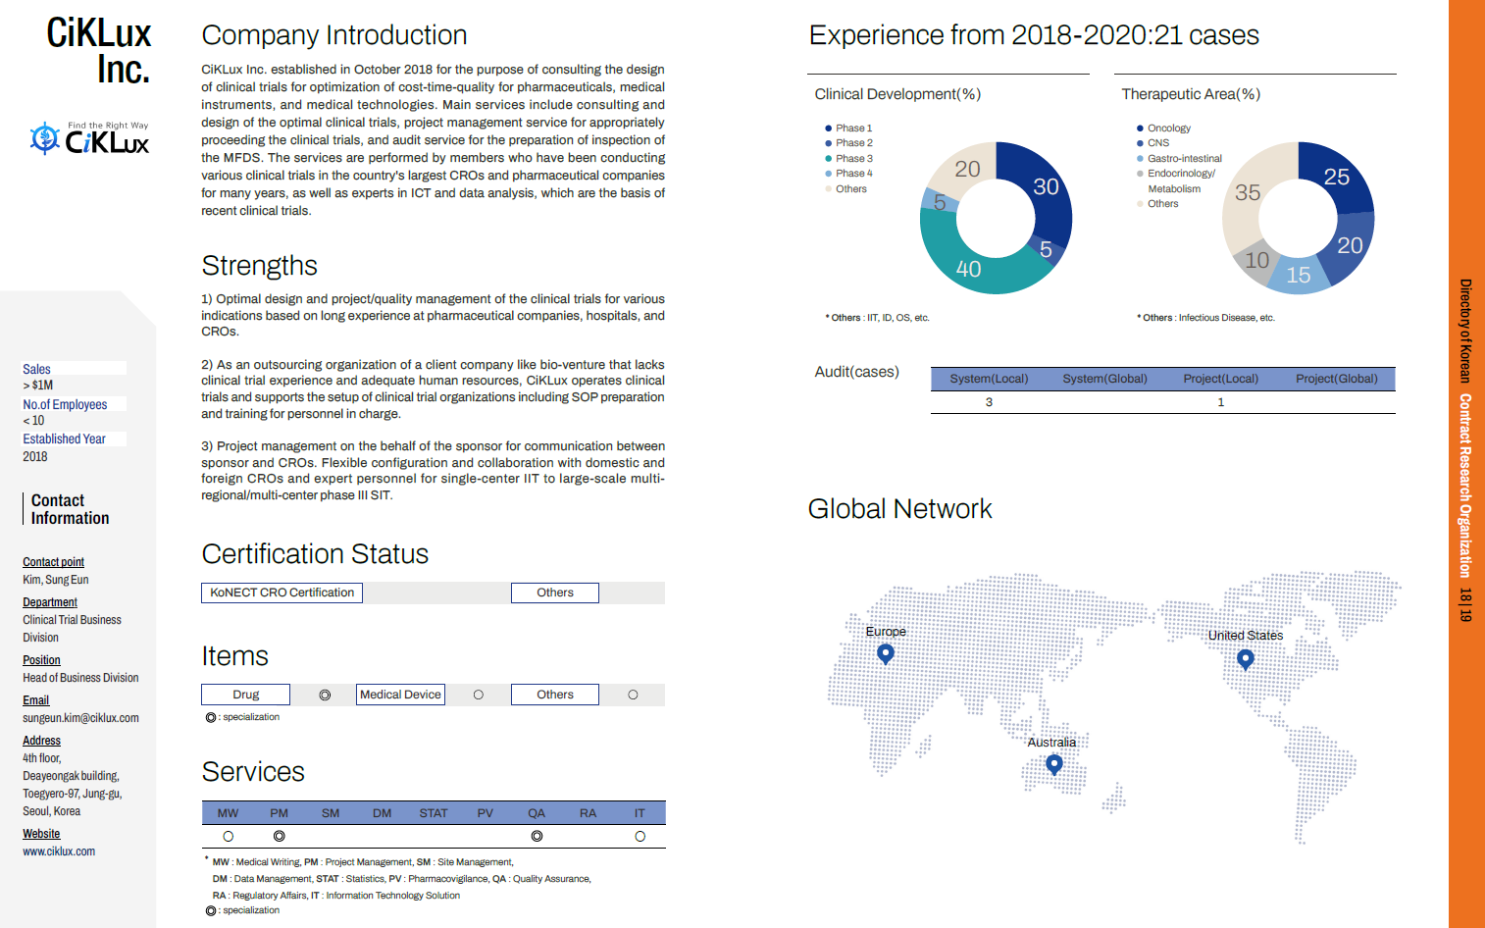Click the Project(Global) audit column header
The image size is (1485, 928).
point(1336,379)
